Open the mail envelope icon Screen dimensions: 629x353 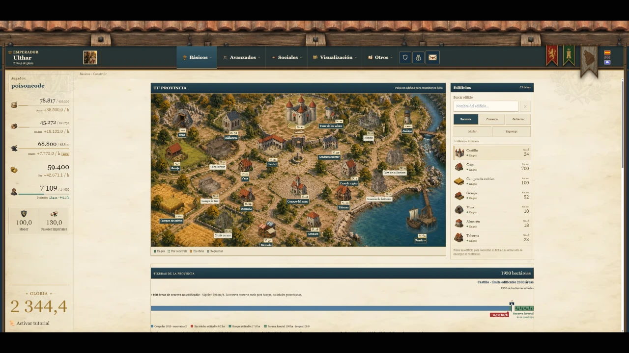pyautogui.click(x=432, y=57)
